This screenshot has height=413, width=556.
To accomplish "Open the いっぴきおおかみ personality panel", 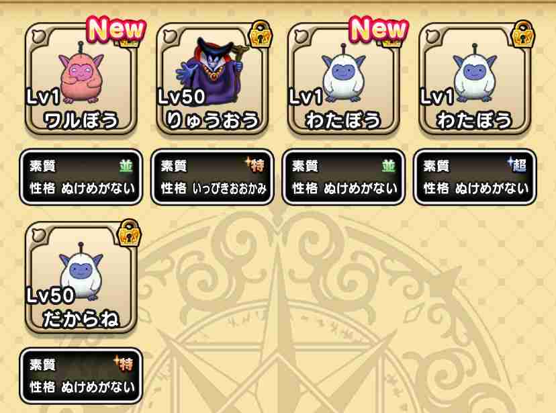I will pos(212,177).
